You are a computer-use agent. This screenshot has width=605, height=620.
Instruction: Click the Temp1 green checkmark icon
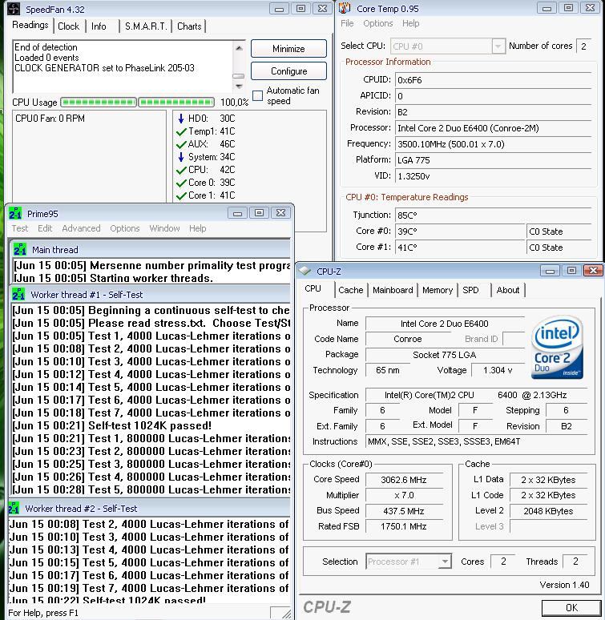click(x=181, y=131)
